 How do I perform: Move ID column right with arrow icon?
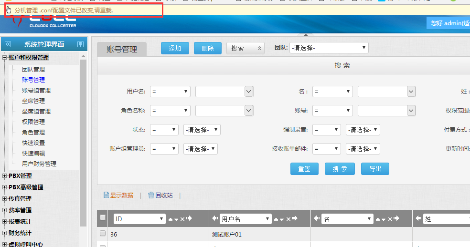[189, 219]
